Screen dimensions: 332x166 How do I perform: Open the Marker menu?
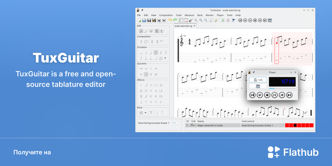[x=209, y=15]
